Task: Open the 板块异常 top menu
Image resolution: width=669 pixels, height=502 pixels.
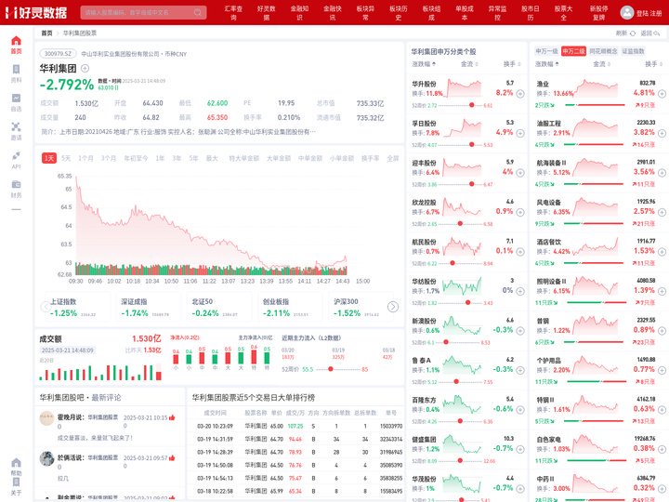Action: point(365,13)
